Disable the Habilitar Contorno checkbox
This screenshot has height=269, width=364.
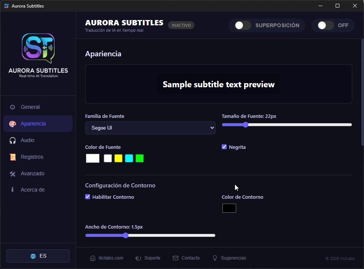click(x=87, y=197)
